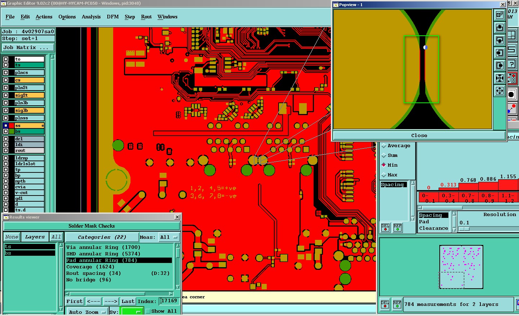
Task: Open the green Sv dropdown
Action: click(132, 312)
